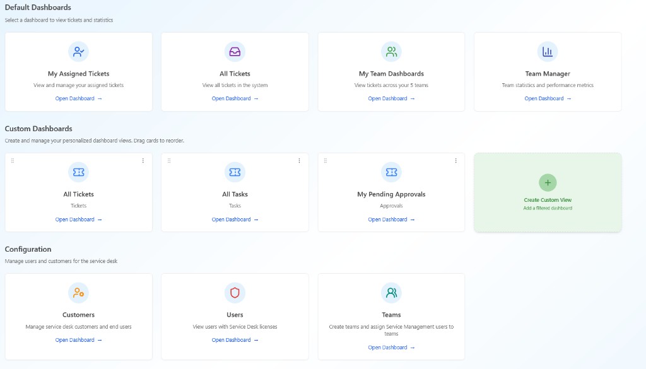Click the Customers people icon
646x369 pixels.
[78, 292]
